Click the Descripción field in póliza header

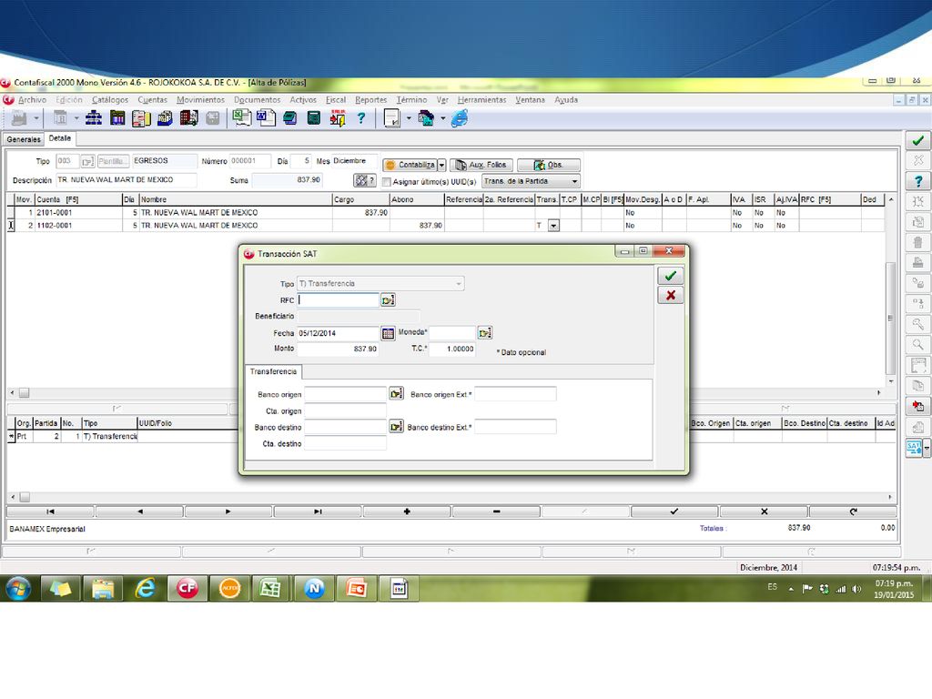(x=126, y=179)
